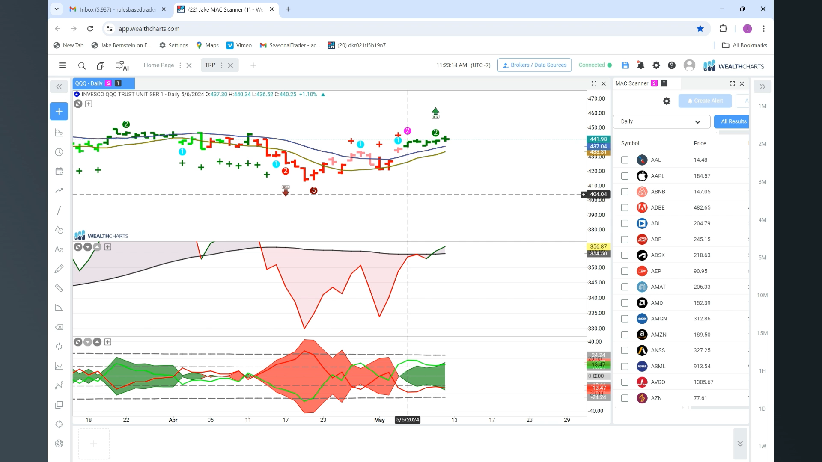Expand the lower indicator pane up arrow

pos(97,342)
